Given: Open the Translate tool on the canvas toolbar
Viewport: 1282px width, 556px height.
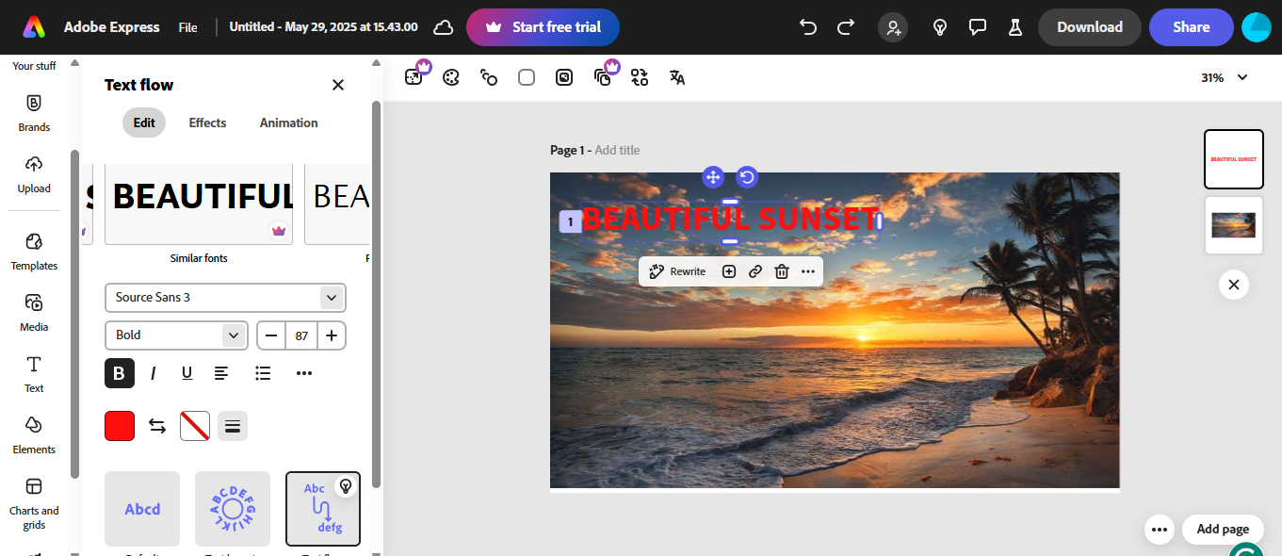Looking at the screenshot, I should [676, 77].
